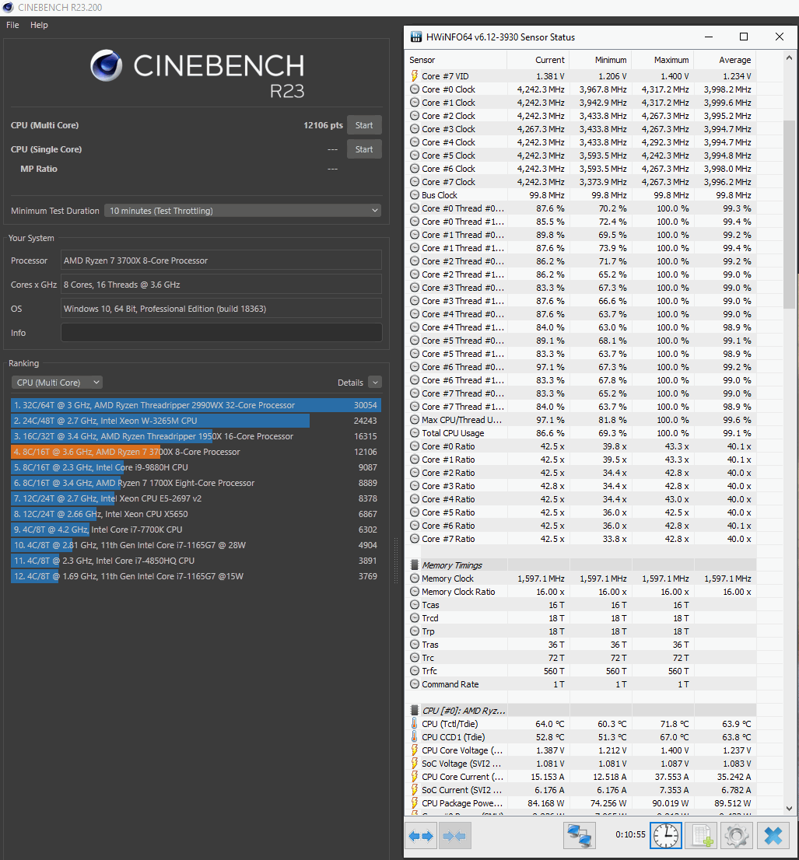Click the Minimum column header
The height and width of the screenshot is (860, 799).
coord(601,60)
